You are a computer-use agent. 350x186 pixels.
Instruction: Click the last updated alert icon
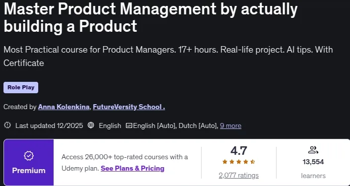pyautogui.click(x=7, y=125)
